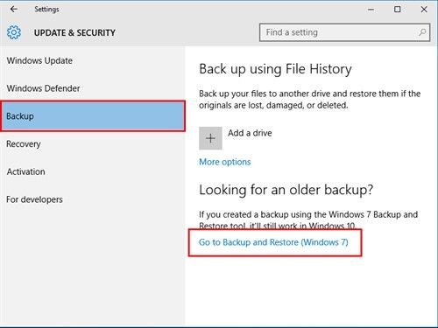Click the Back up using File History heading

275,69
